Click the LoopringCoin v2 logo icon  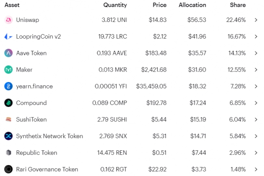(x=9, y=37)
